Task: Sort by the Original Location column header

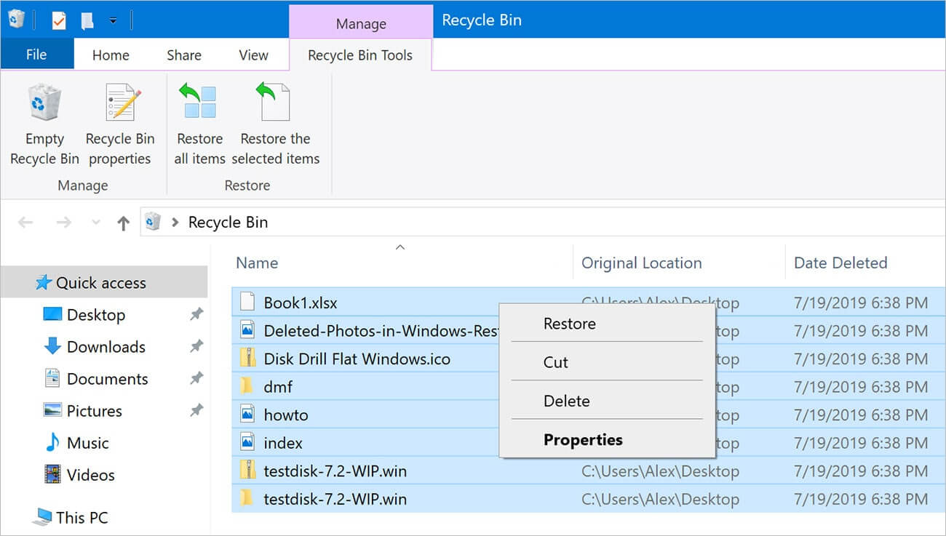Action: [x=641, y=263]
